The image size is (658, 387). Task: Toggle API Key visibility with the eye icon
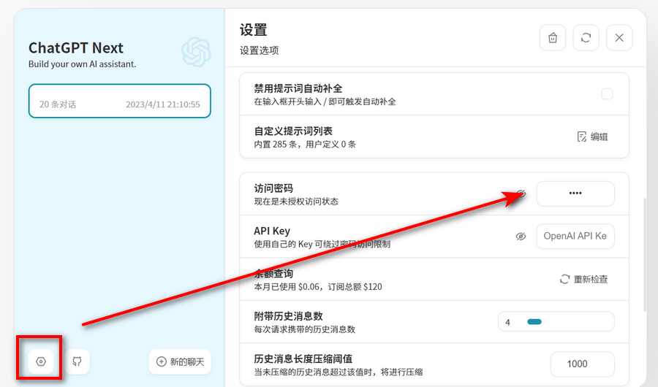tap(521, 237)
